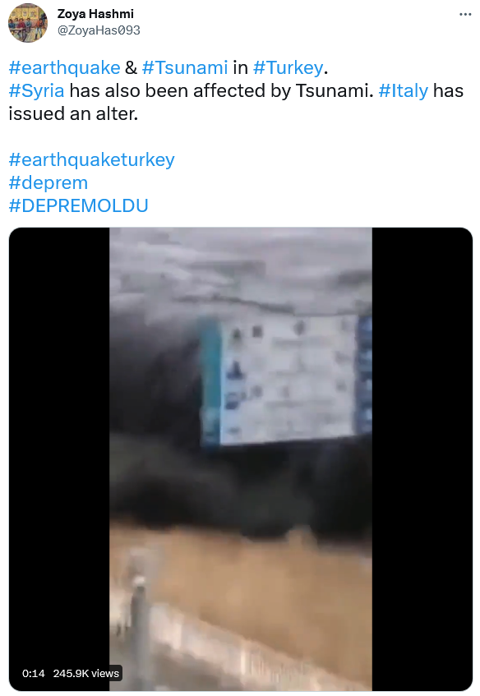Open the #earthquaketurkey hashtag
This screenshot has width=480, height=696.
tap(91, 159)
